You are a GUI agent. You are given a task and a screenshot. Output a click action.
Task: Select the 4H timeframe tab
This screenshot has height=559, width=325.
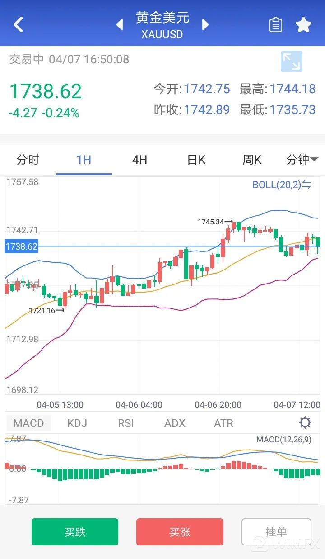click(139, 160)
